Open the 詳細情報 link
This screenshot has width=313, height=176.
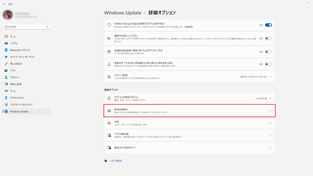188,27
